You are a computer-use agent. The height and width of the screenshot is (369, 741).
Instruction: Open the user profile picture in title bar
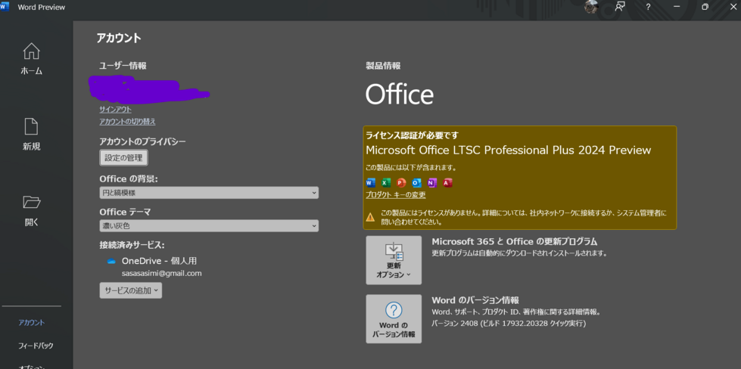coord(592,7)
